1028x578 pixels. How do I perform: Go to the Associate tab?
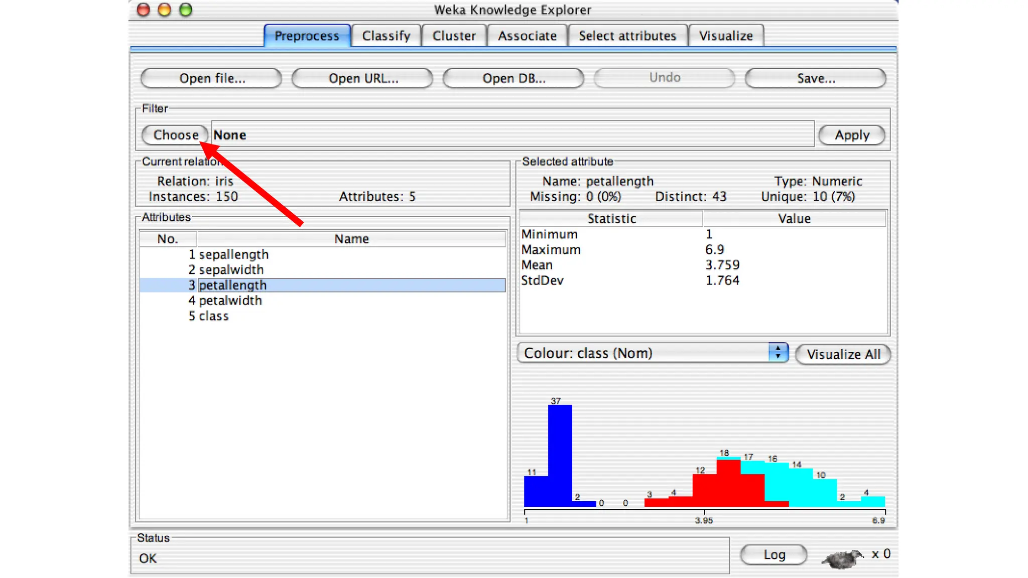click(x=527, y=36)
